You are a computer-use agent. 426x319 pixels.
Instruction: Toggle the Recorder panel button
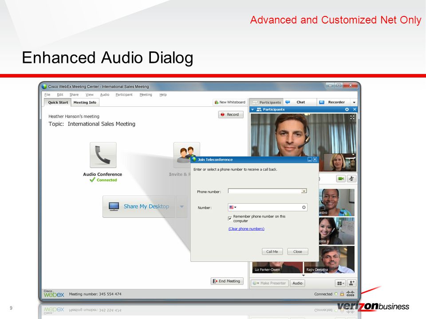point(333,102)
